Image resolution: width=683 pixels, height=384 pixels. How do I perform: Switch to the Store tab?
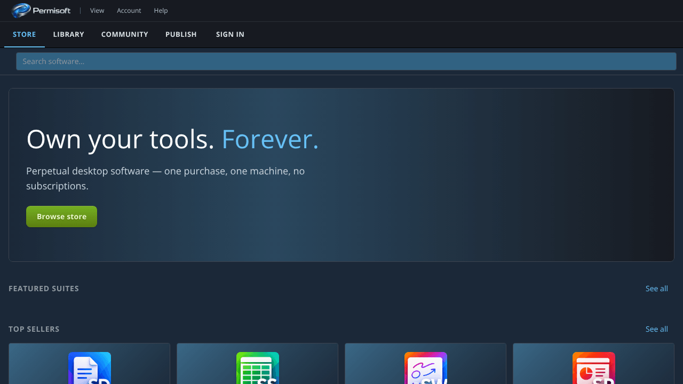point(25,34)
